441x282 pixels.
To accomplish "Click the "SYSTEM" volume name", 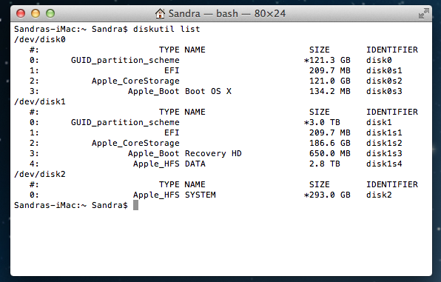I will [x=201, y=195].
